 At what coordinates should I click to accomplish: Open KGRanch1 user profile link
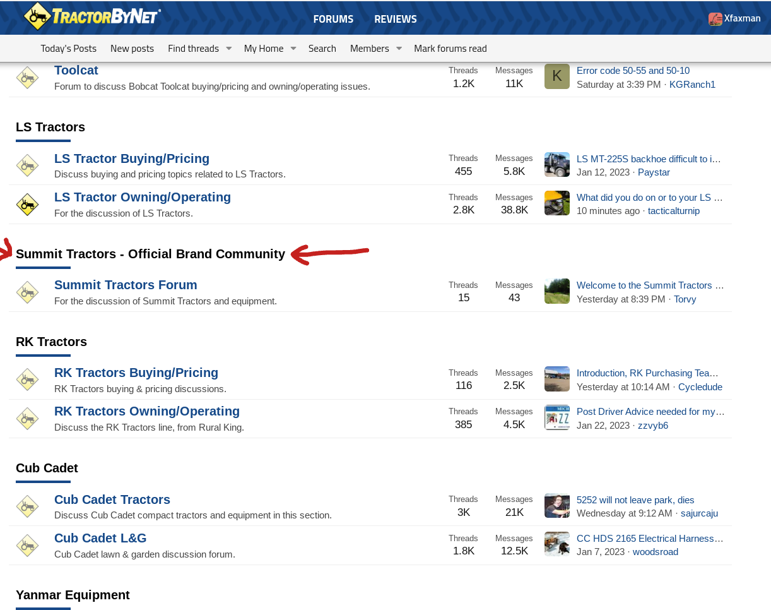(x=692, y=85)
